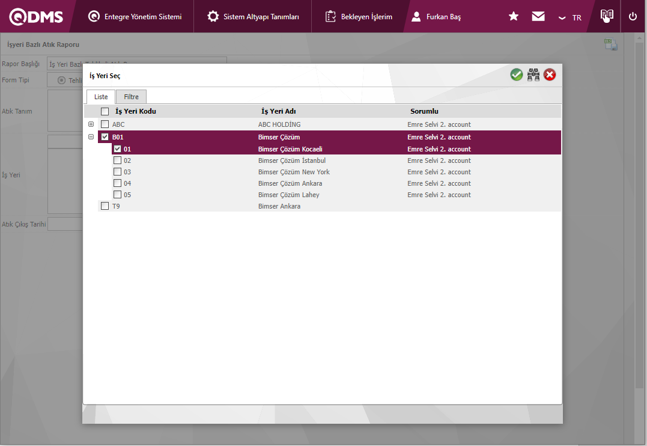
Task: Click the Rapor Başlığı input field
Action: tap(137, 64)
